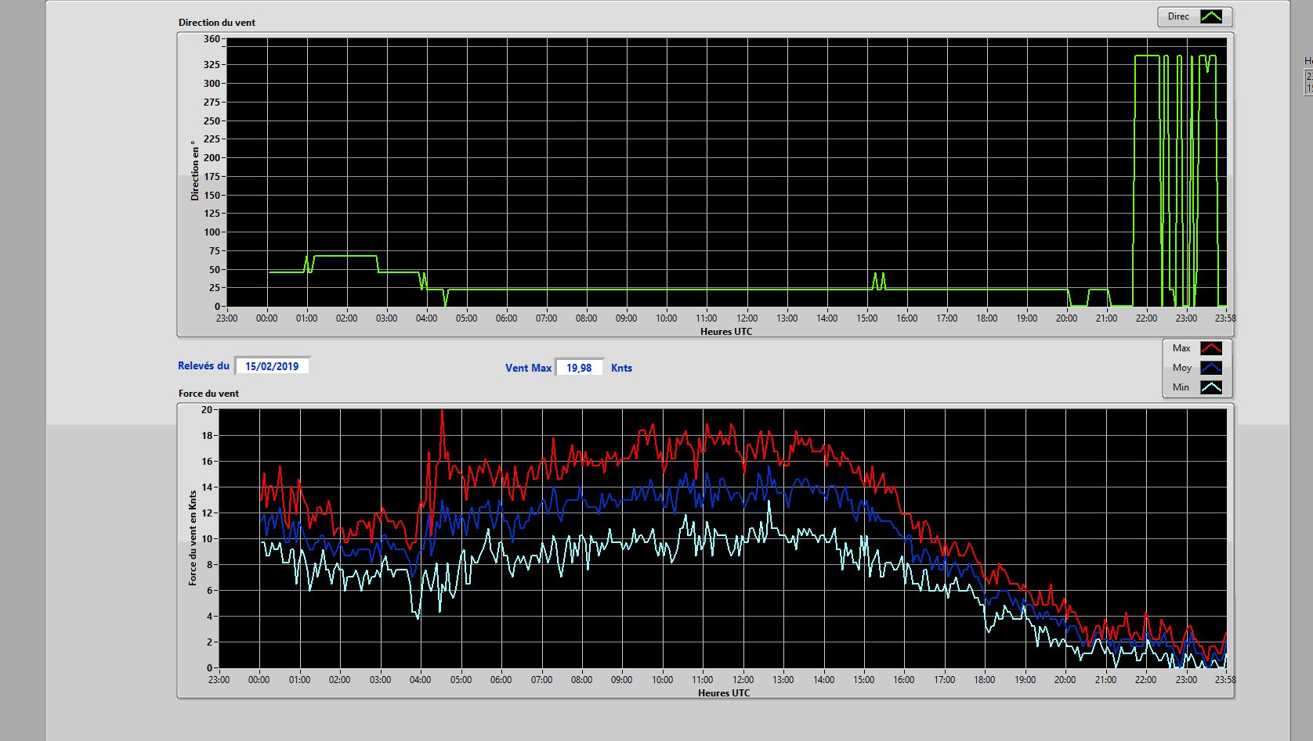Click the 'Force du vent' graph title
The height and width of the screenshot is (741, 1313).
(208, 394)
